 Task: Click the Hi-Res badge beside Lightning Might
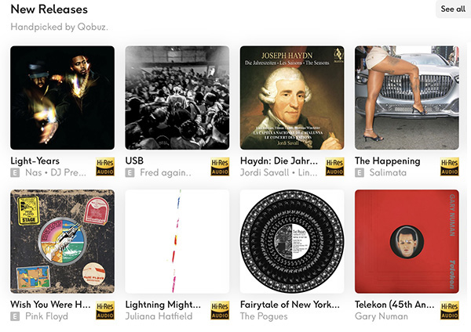(x=220, y=310)
